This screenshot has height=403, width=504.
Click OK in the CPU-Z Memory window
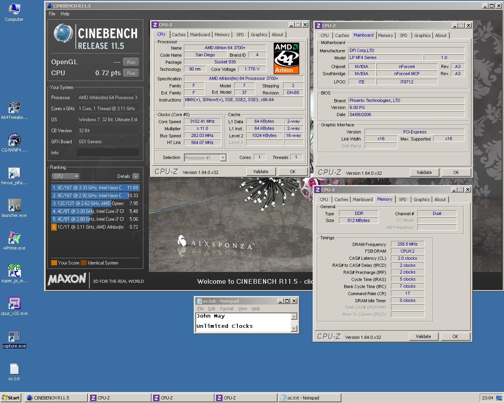(x=455, y=336)
